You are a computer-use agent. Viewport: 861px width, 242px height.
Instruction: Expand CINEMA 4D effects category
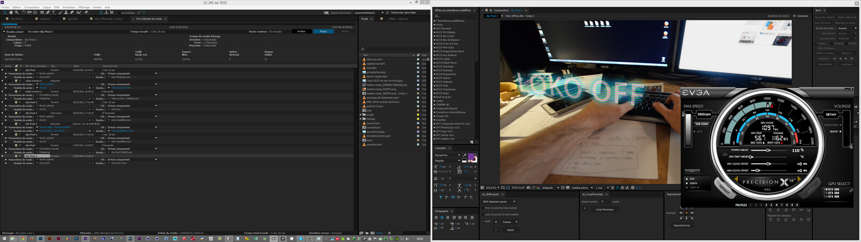435,105
